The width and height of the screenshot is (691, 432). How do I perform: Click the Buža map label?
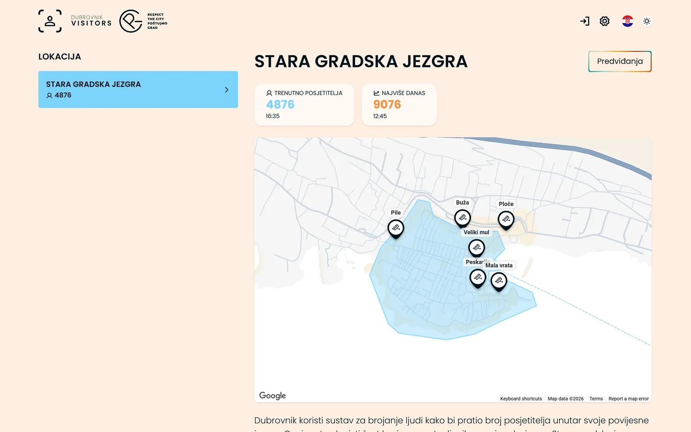(x=463, y=203)
